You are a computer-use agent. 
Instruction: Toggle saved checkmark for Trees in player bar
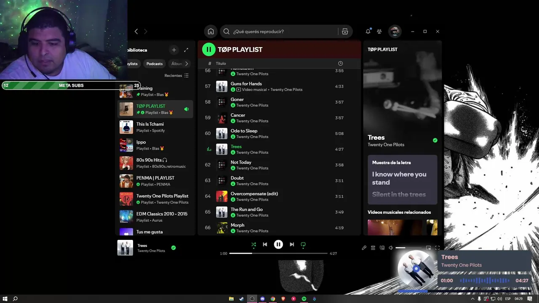point(173,248)
